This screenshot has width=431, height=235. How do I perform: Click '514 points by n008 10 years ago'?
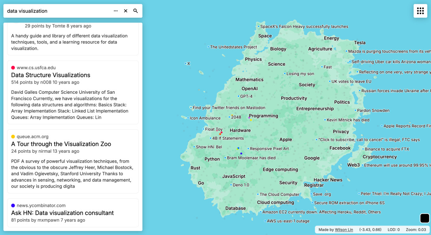45,82
